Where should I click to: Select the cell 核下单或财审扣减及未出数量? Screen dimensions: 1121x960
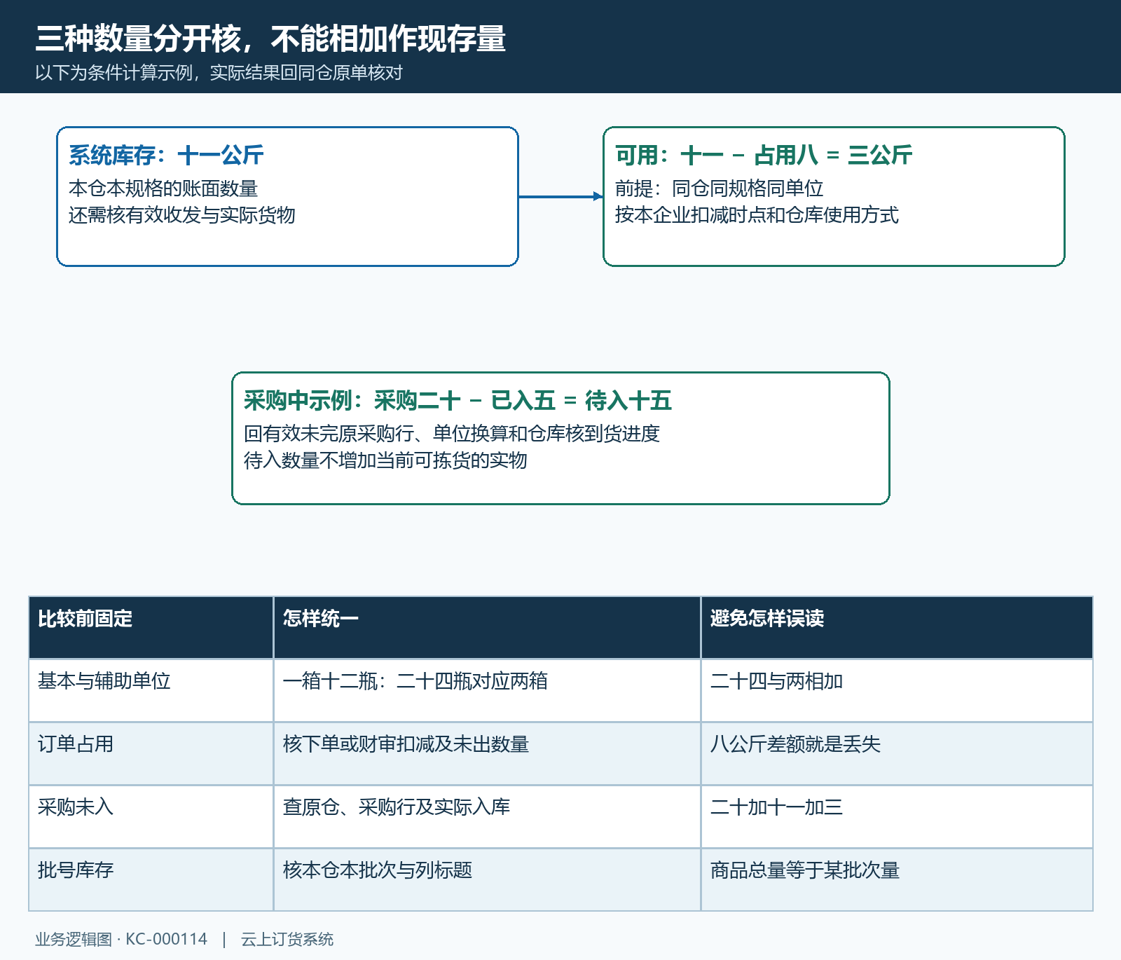[487, 754]
